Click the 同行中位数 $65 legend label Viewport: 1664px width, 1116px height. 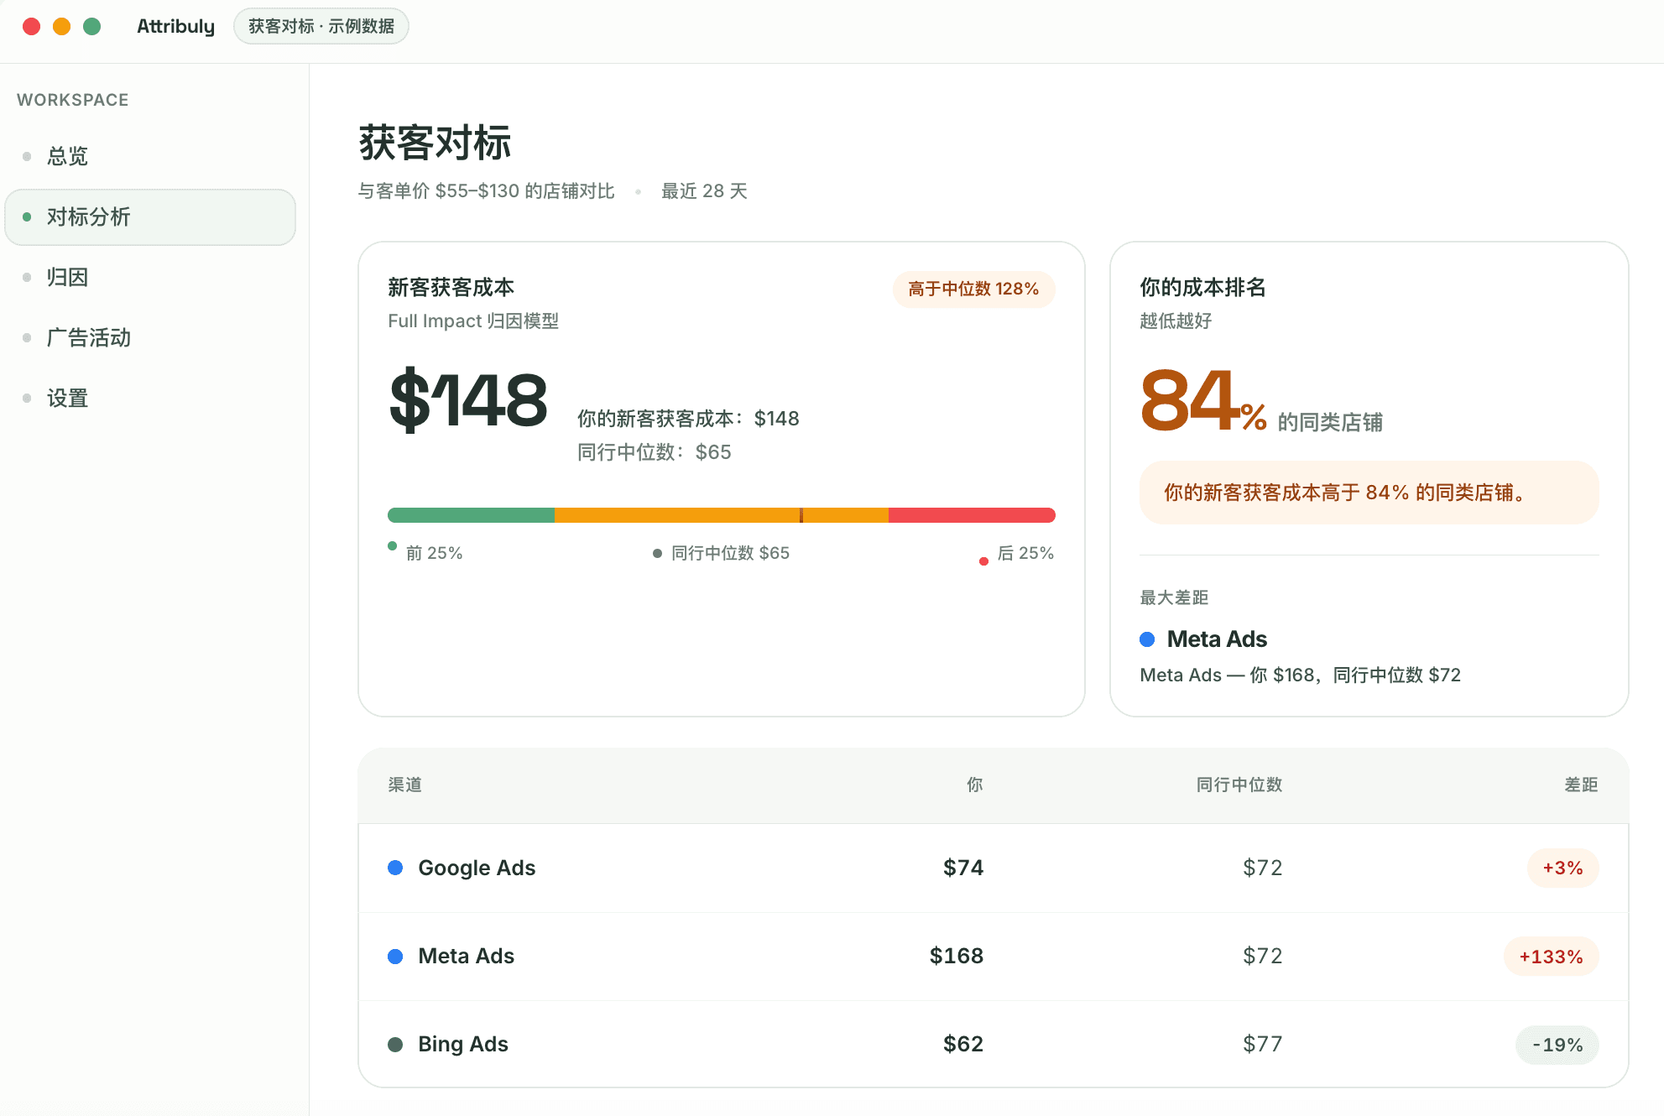[x=730, y=553]
